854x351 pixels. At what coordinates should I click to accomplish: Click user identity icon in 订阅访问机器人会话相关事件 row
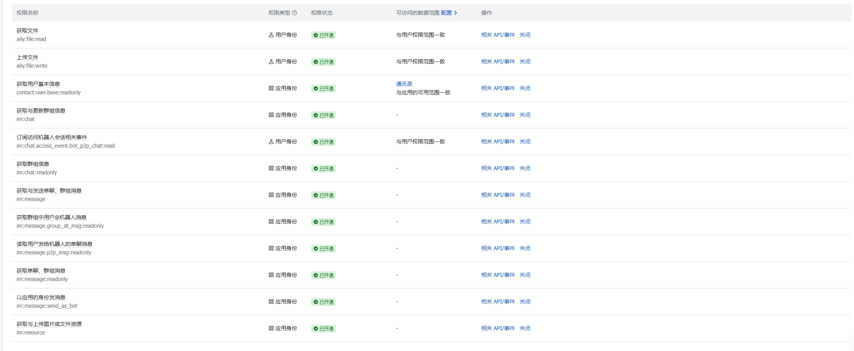click(271, 141)
